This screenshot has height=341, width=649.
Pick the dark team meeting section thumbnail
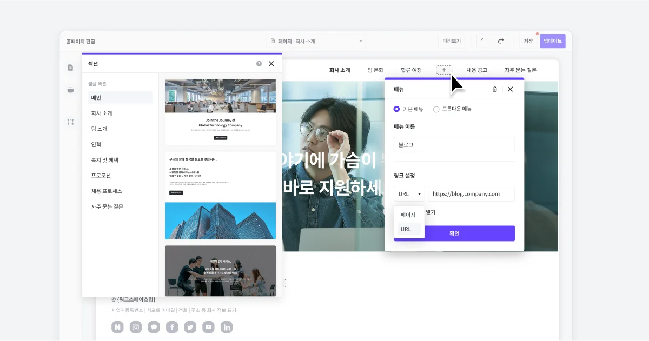[221, 271]
